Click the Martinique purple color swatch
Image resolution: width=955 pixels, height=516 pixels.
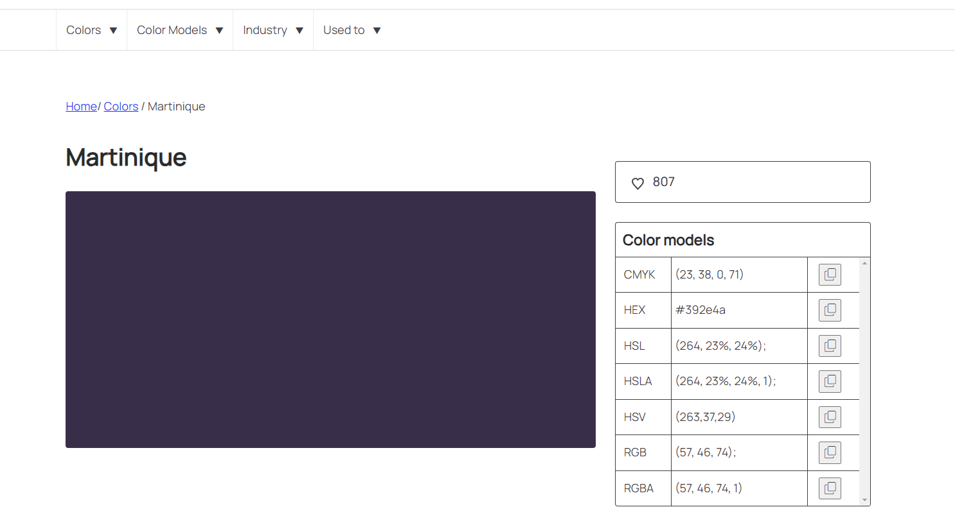point(330,319)
